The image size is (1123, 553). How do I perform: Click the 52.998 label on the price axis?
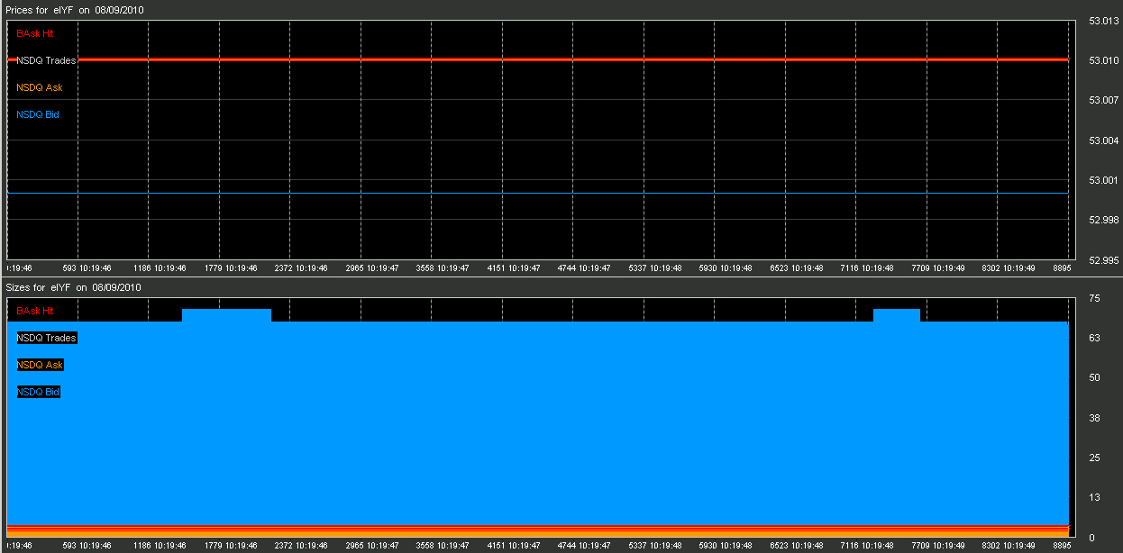(x=1103, y=220)
